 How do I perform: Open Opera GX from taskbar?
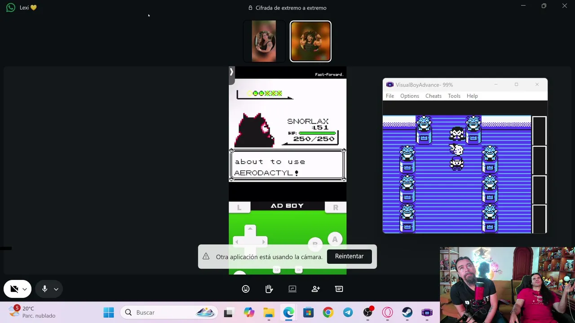coord(388,312)
